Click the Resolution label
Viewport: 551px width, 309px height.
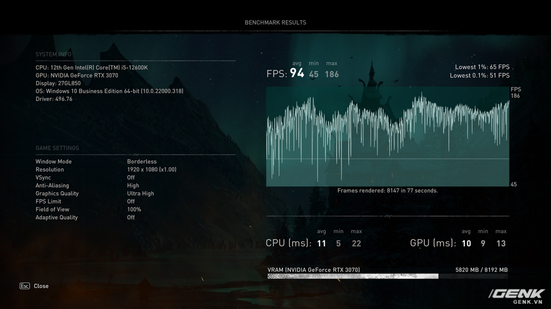pyautogui.click(x=50, y=170)
